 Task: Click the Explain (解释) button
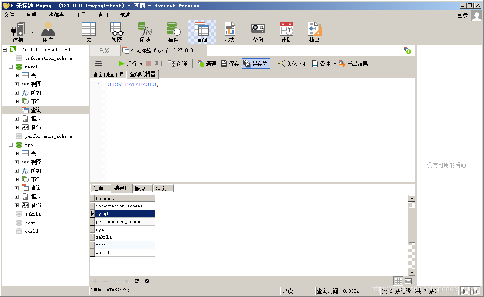click(178, 63)
